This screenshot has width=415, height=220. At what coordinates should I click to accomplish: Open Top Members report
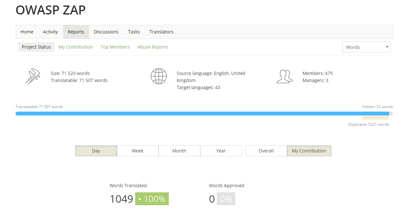[115, 47]
